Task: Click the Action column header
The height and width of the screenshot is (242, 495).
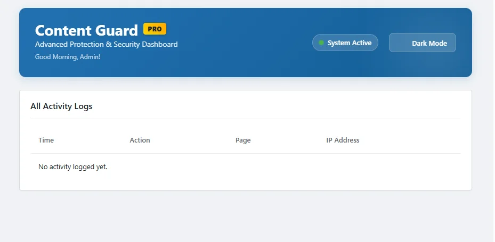Action: pos(140,140)
